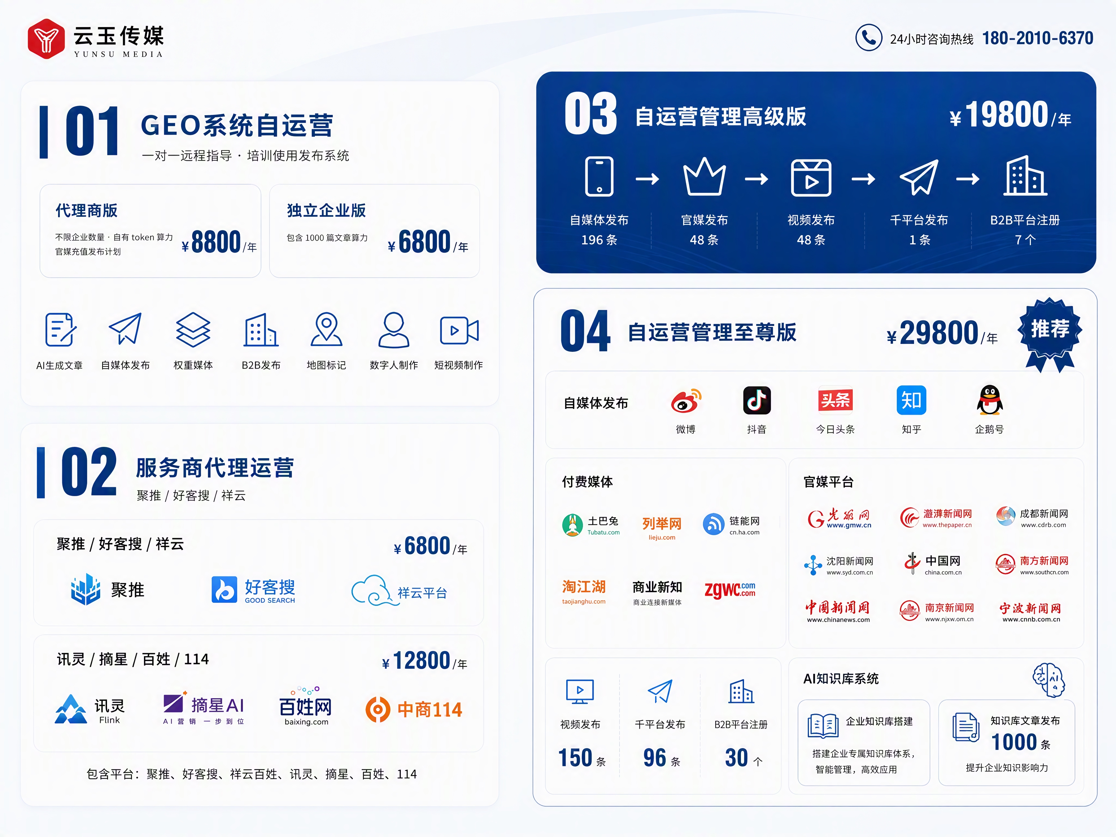Open the 光明网 www.gmw.cn link

pos(839,518)
